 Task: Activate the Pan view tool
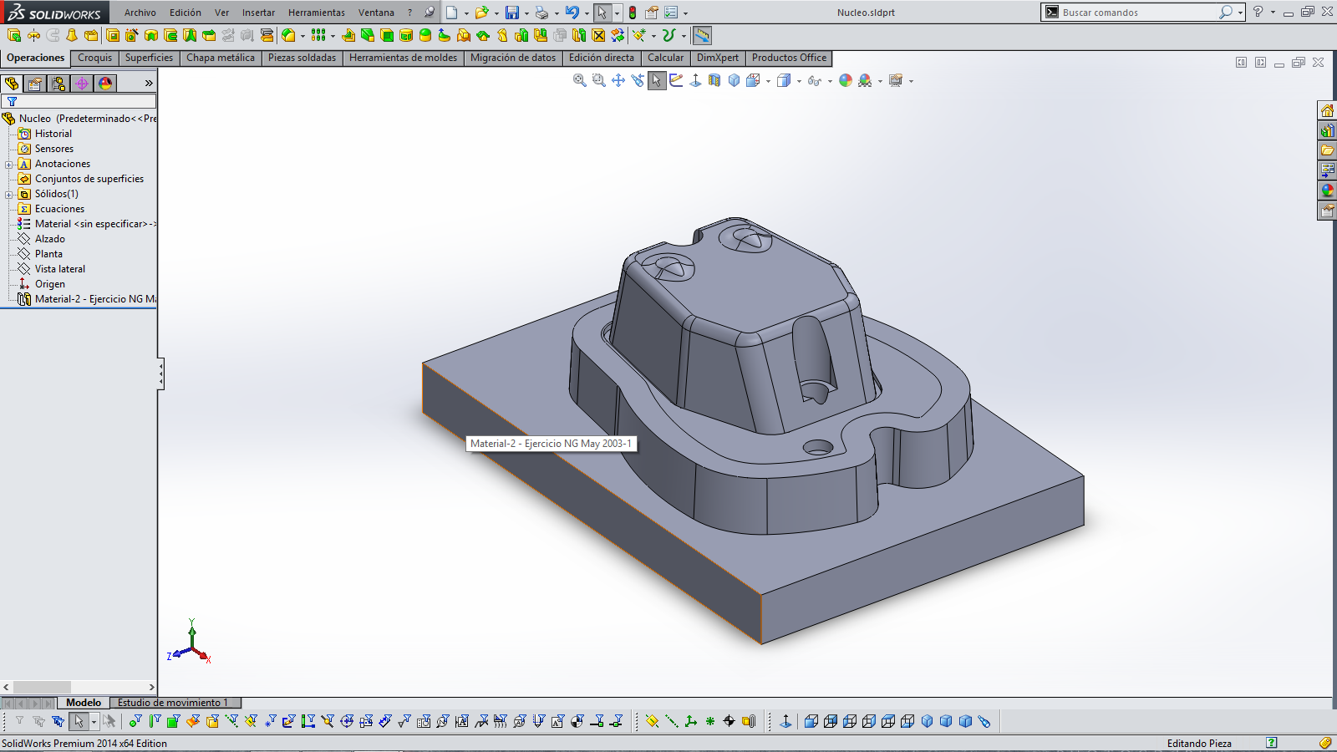click(x=618, y=80)
